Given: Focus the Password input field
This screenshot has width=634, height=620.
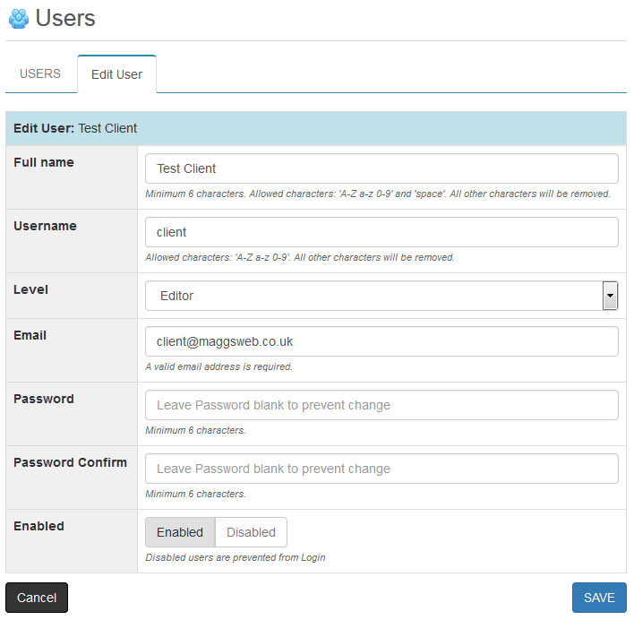Looking at the screenshot, I should tap(381, 405).
